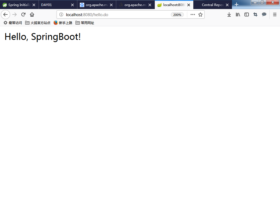Open the library icon
Viewport: 280px width, 199px height.
pos(238,14)
